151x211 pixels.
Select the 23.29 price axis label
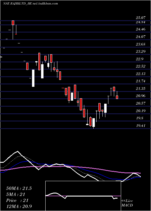pyautogui.click(x=141, y=52)
